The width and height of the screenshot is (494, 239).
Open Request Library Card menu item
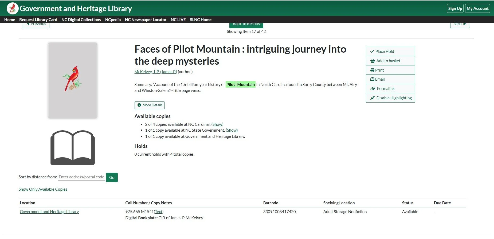pos(38,20)
